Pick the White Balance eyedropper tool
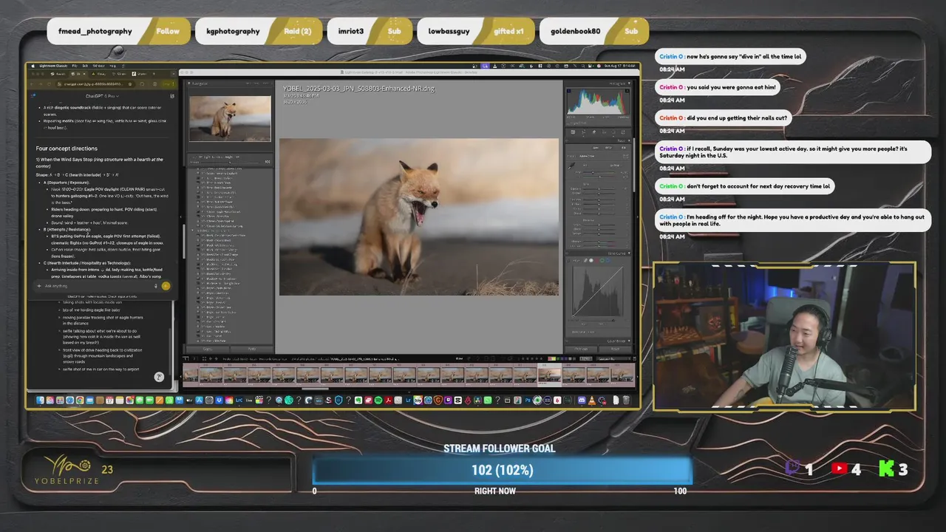The image size is (946, 532). click(x=571, y=166)
